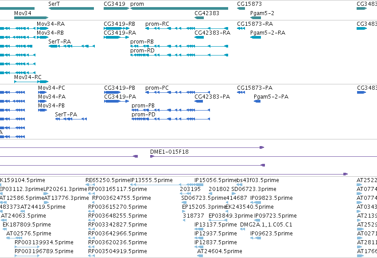Click the Mov34-PB protein feature
Screen dimensions: 377x258
coord(43,110)
